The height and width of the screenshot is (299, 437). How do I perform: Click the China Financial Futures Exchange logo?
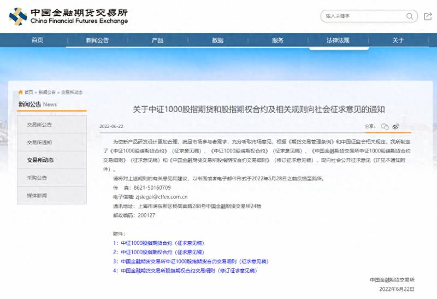[68, 16]
